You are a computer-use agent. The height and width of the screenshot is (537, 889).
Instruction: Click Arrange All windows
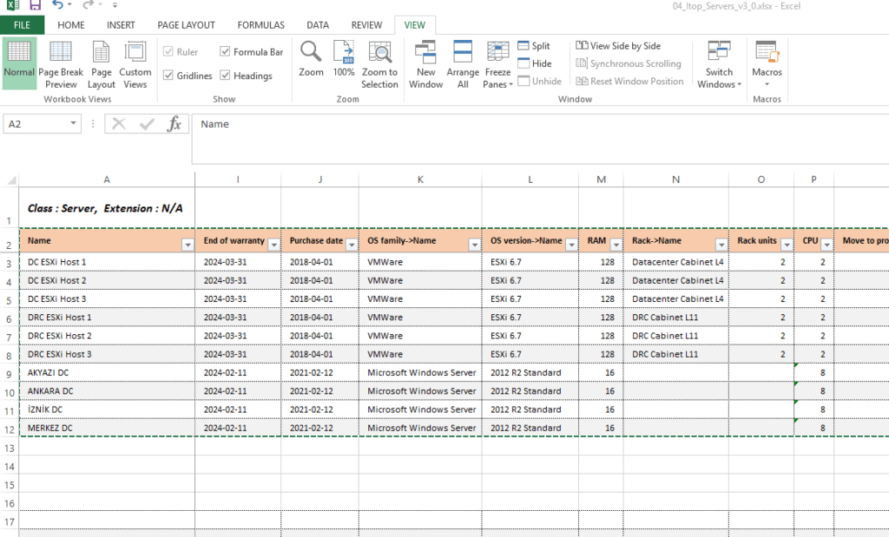point(463,63)
